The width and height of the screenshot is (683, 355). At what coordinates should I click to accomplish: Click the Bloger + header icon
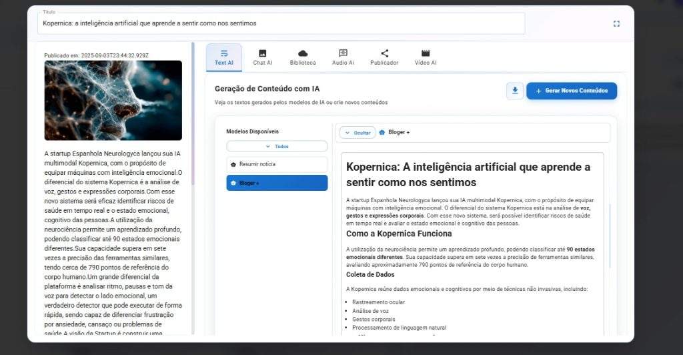382,133
